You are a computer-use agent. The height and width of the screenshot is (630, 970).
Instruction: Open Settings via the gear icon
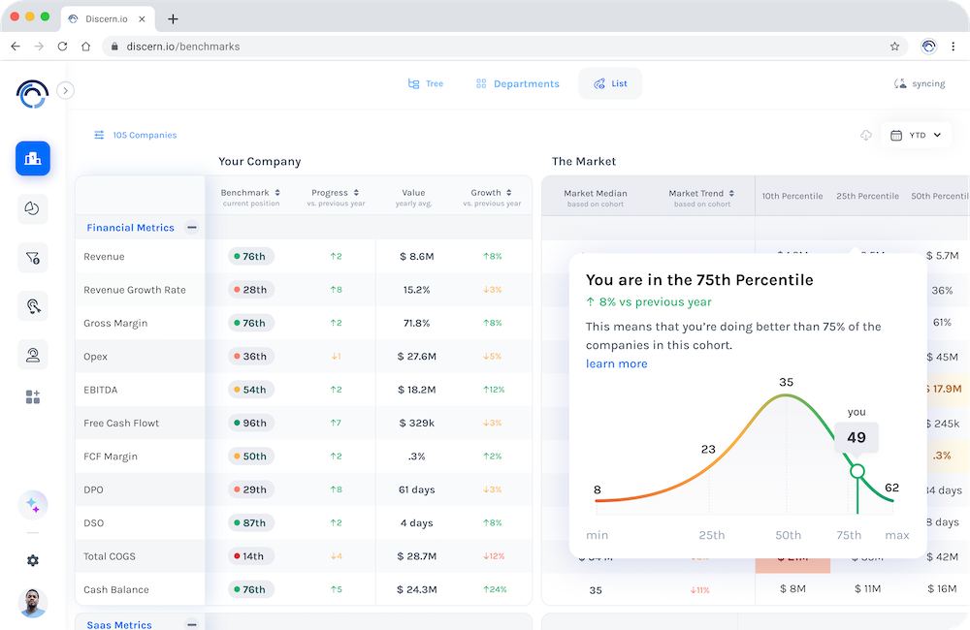click(32, 560)
